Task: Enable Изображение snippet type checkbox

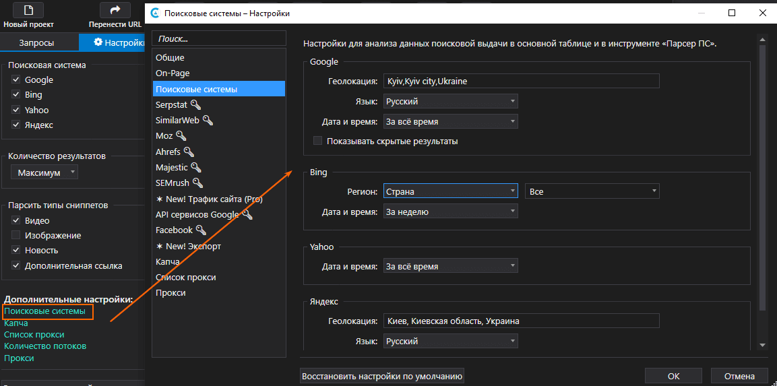Action: [x=16, y=235]
